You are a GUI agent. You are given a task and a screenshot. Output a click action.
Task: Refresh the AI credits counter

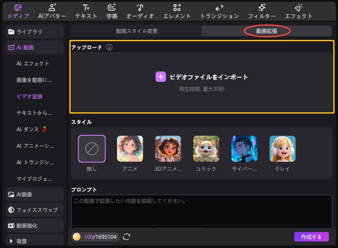127,237
